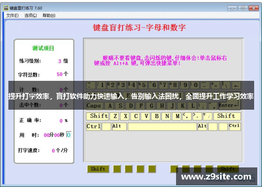262x190 pixels.
Task: Open the 选项(C) menu
Action: point(30,16)
